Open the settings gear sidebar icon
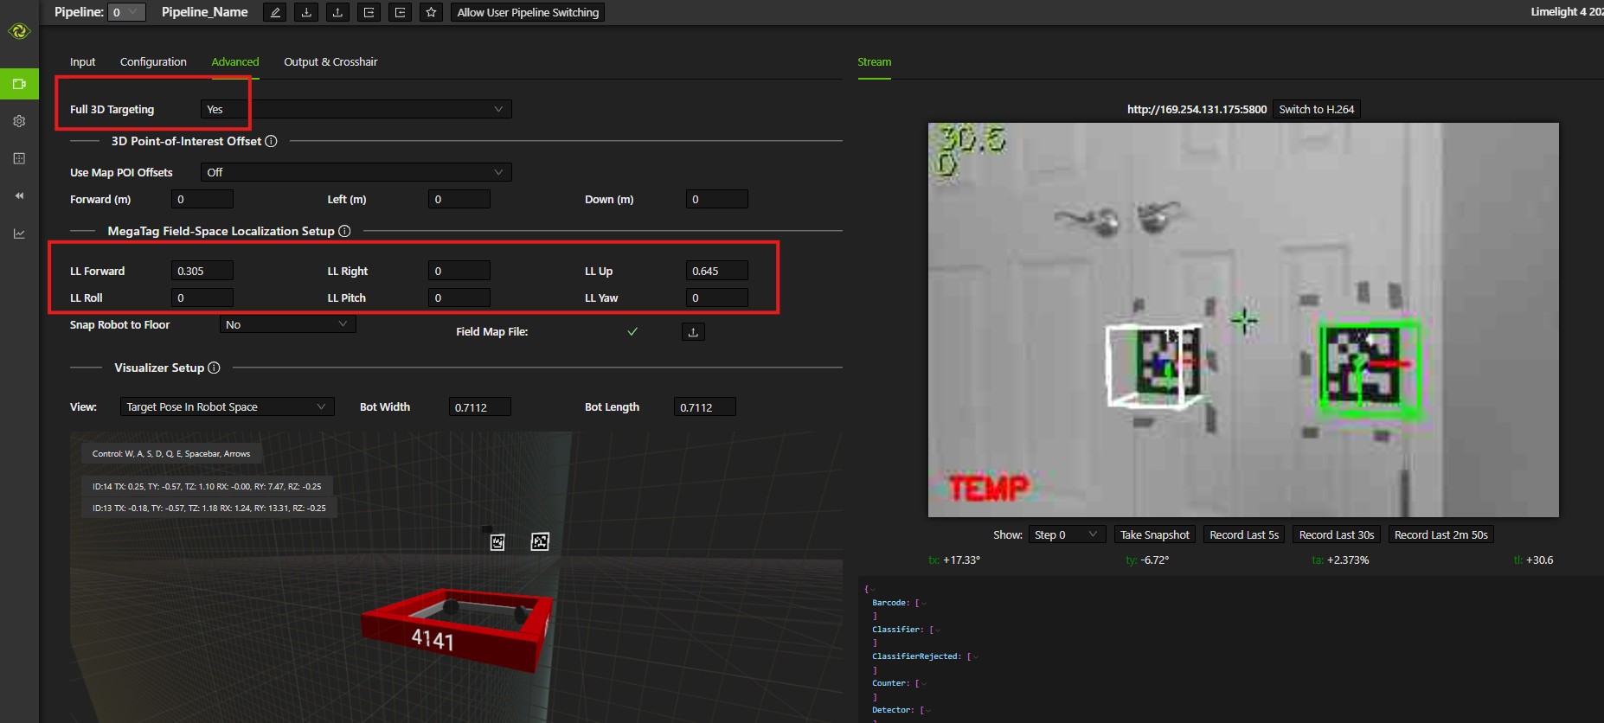The image size is (1604, 723). [19, 121]
